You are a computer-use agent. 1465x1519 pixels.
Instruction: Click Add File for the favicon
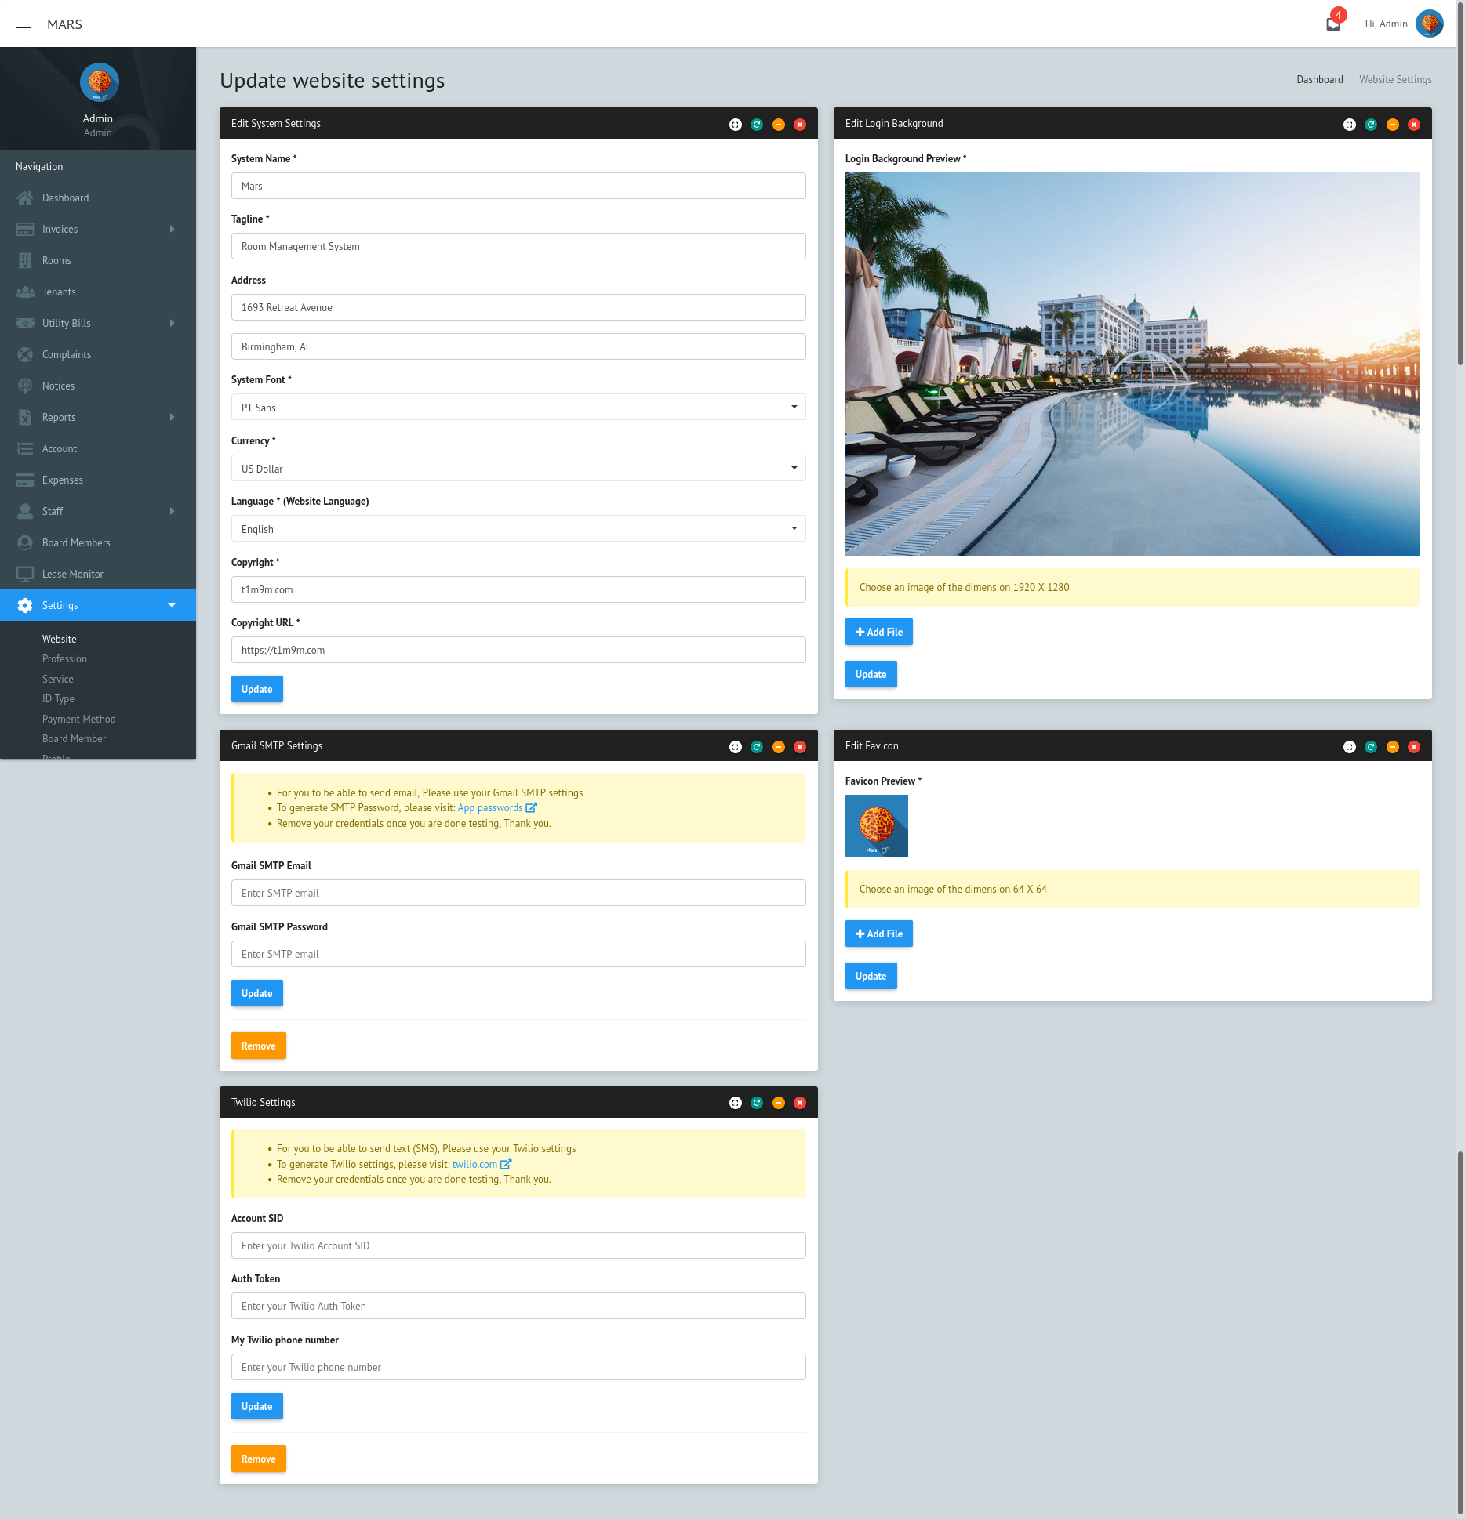pos(878,934)
